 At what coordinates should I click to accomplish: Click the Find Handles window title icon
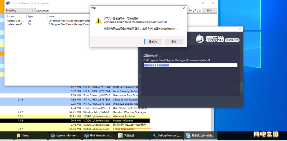8,3
